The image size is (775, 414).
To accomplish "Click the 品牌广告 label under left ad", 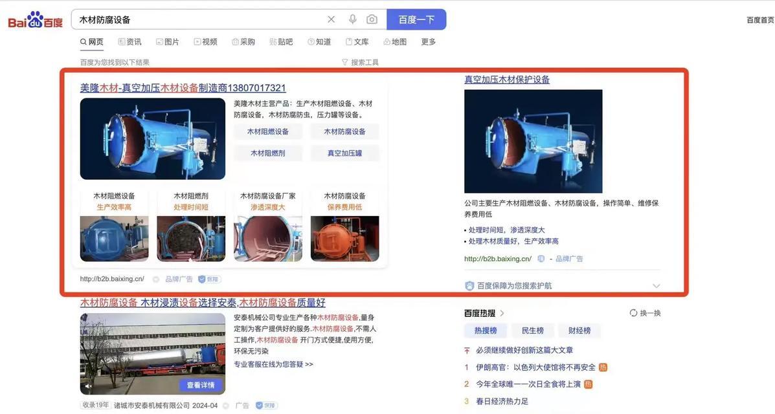I will 179,279.
